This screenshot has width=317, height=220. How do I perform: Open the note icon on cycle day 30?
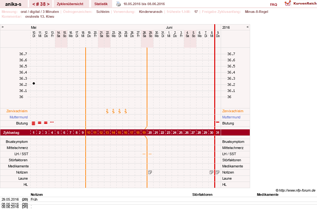pos(211,172)
